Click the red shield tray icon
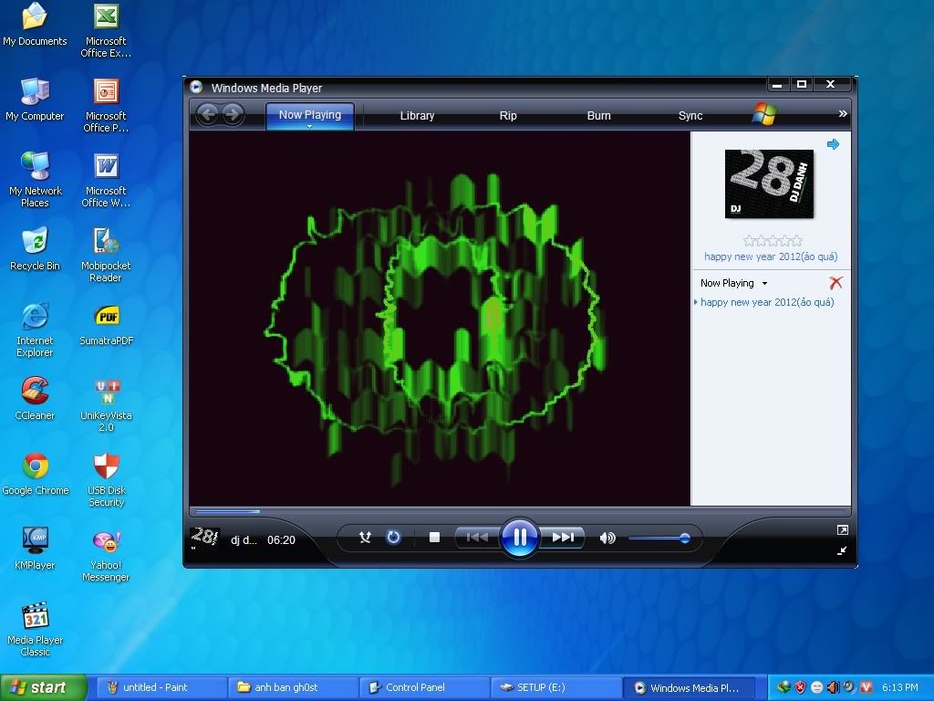This screenshot has height=701, width=934. click(800, 687)
